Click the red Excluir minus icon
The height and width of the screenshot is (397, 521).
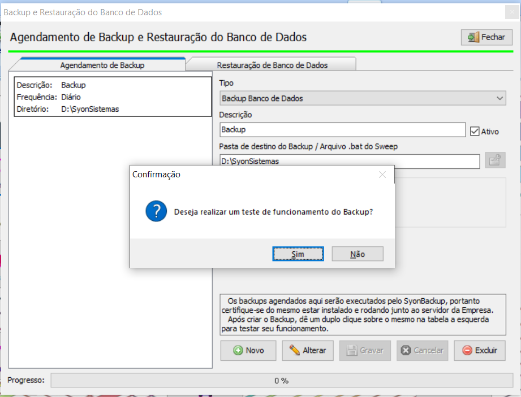point(466,350)
